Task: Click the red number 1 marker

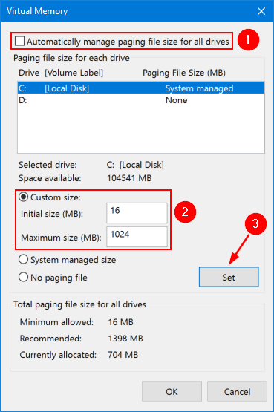Action: tap(248, 40)
